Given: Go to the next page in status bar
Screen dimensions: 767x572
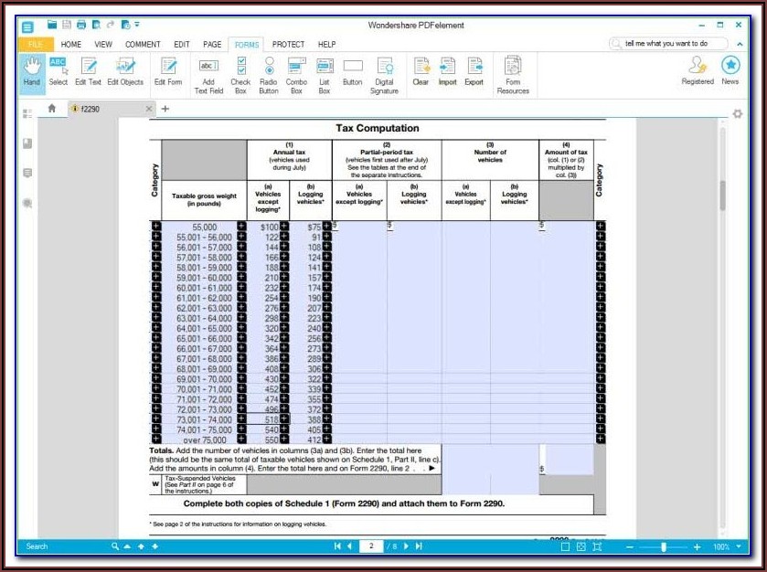Looking at the screenshot, I should [x=406, y=546].
